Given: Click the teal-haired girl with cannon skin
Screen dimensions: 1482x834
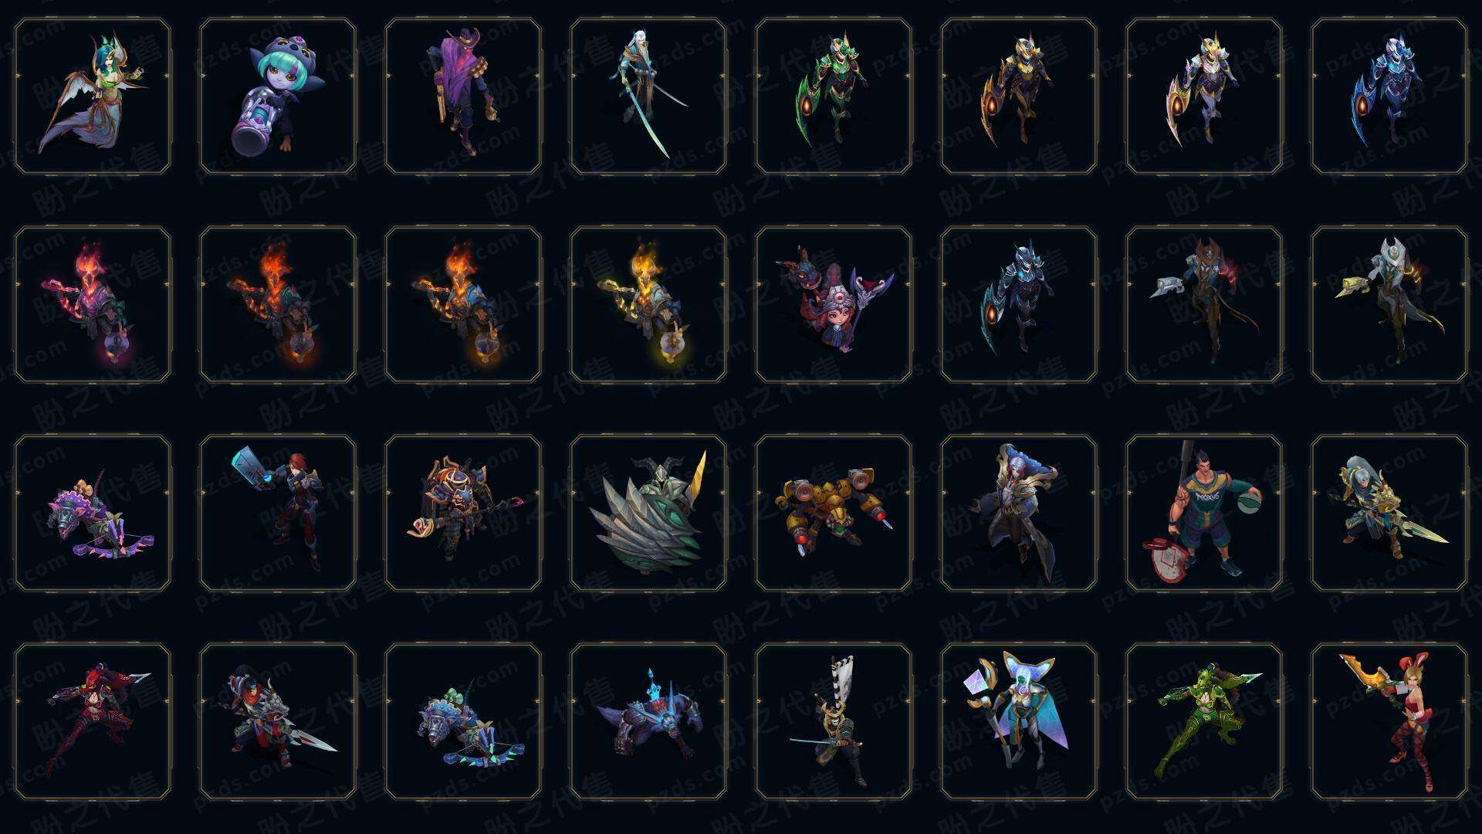Looking at the screenshot, I should pos(278,97).
